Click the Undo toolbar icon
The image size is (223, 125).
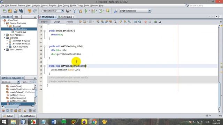29,11
